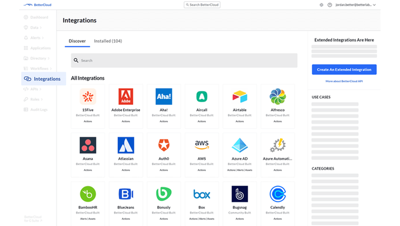The image size is (400, 226).
Task: Open the Azure Automation gear icon
Action: [277, 145]
